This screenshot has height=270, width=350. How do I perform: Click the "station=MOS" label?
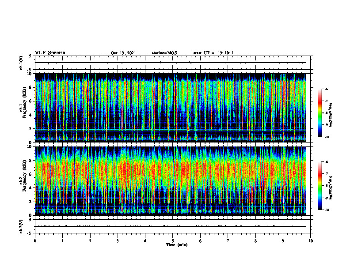[164, 53]
